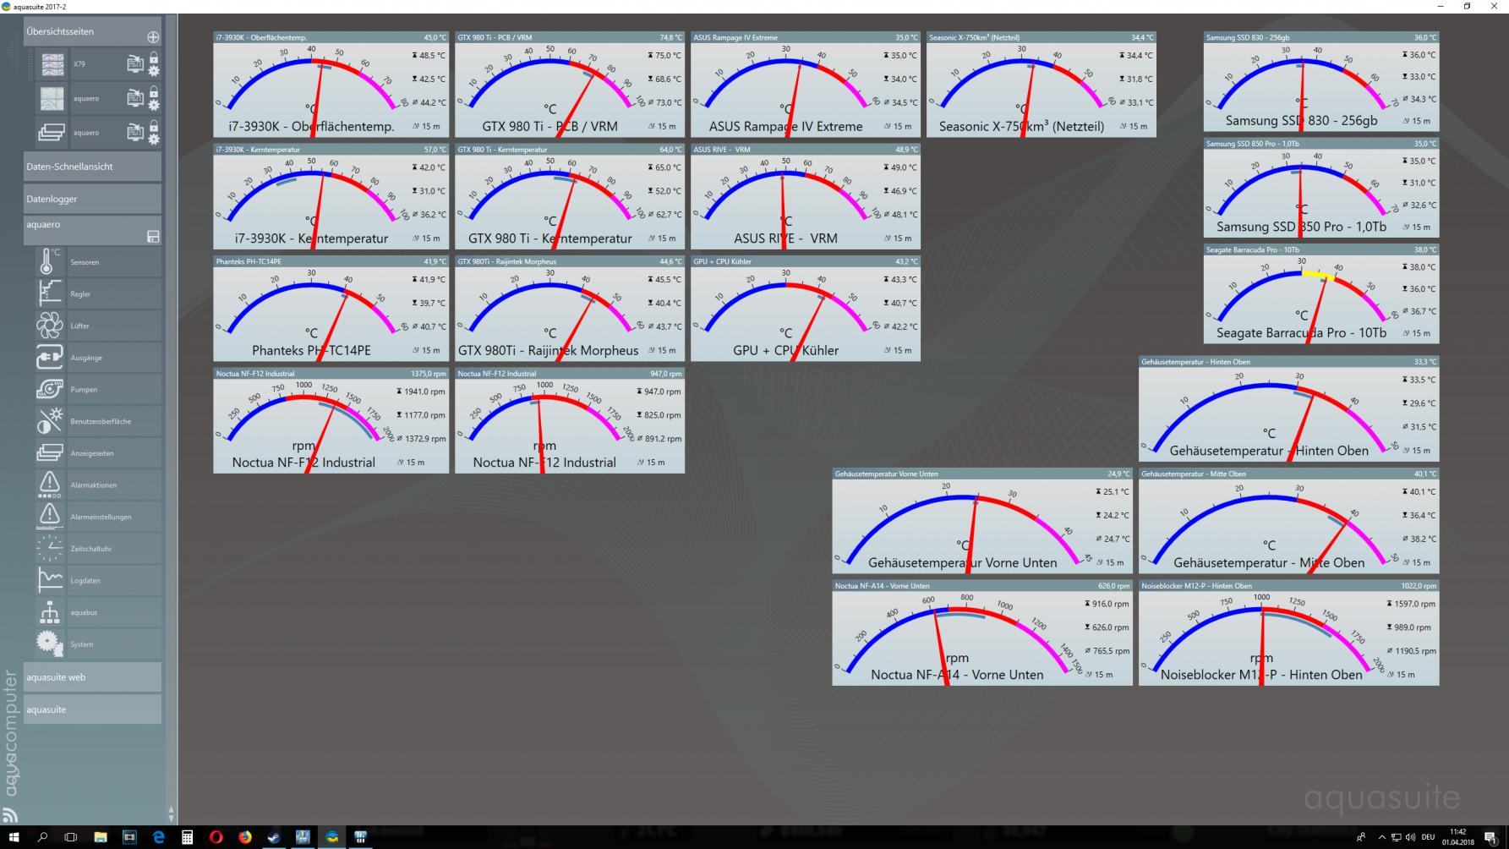Open File Explorer from the taskbar
1509x849 pixels.
(100, 837)
